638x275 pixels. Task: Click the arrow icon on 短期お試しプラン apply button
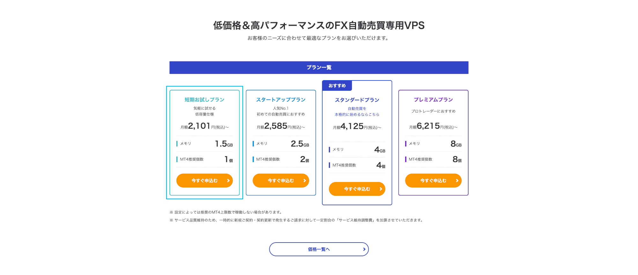point(228,180)
